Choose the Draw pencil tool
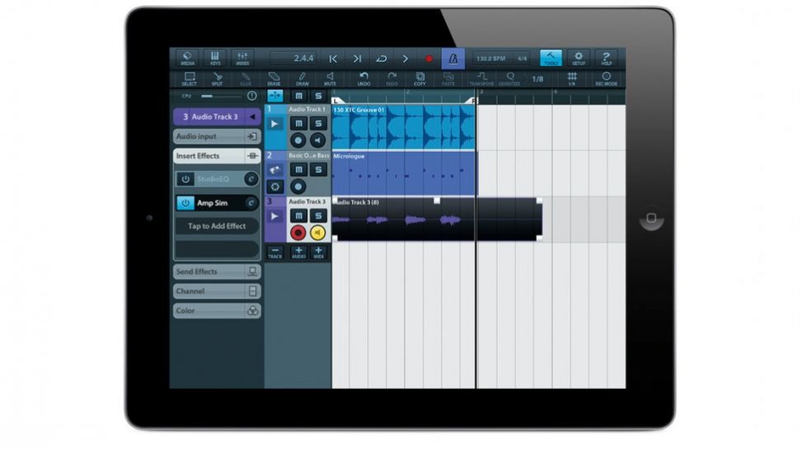The width and height of the screenshot is (799, 449). point(302,79)
